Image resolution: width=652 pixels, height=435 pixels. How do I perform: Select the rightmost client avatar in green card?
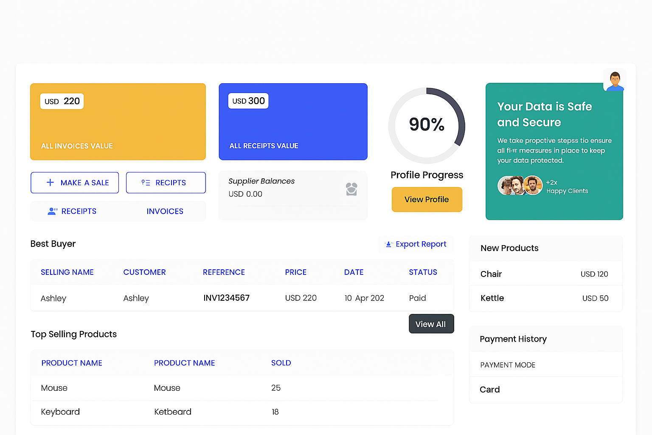[x=533, y=185]
